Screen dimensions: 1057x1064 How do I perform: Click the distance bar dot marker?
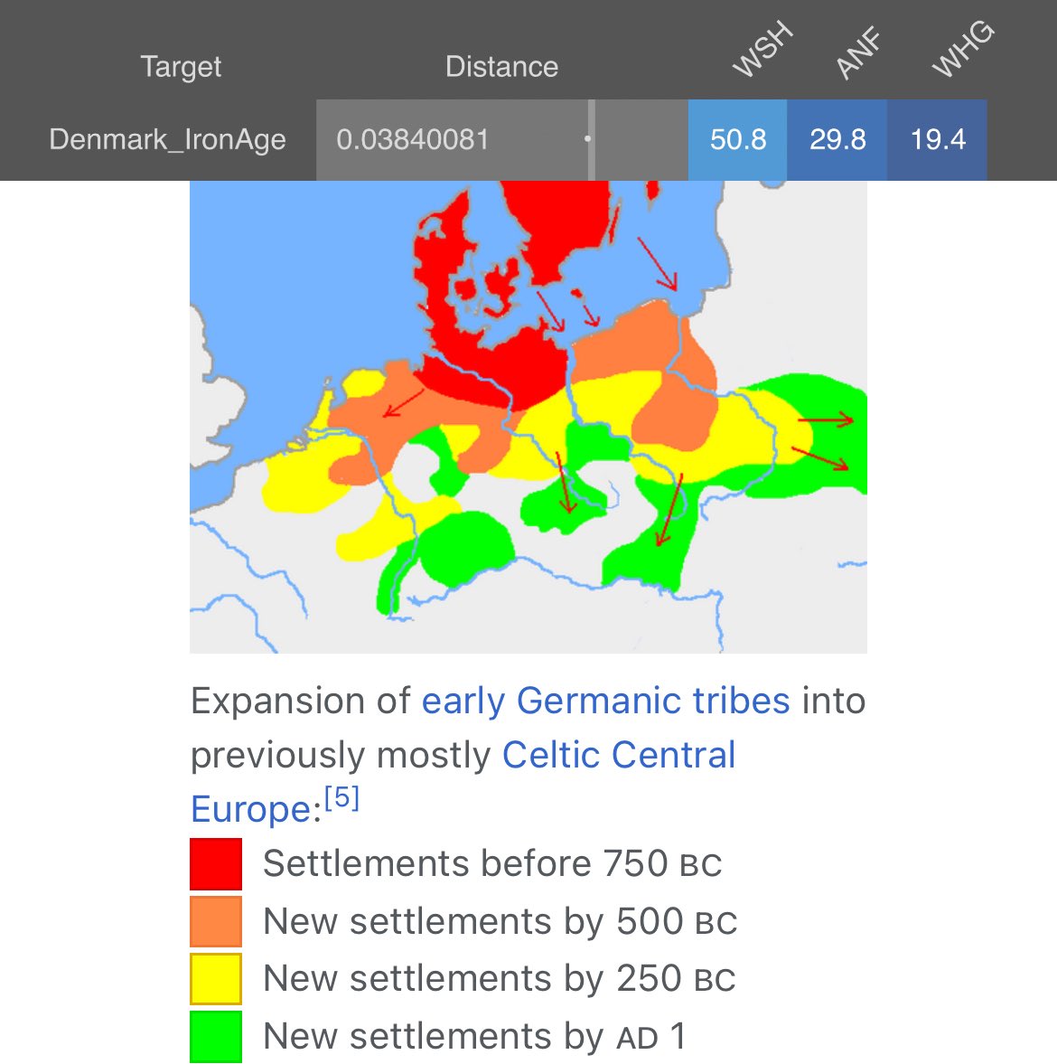point(587,139)
